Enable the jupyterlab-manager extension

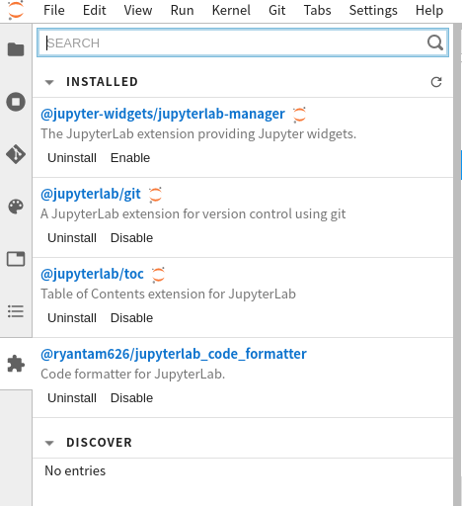130,158
